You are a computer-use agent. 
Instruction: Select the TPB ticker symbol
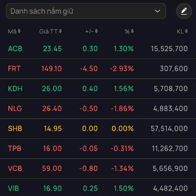[14, 148]
